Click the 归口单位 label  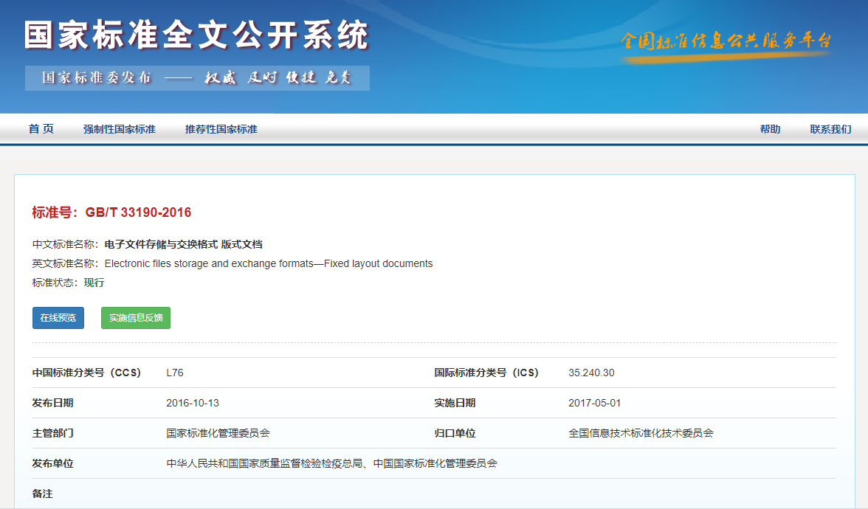click(x=455, y=433)
